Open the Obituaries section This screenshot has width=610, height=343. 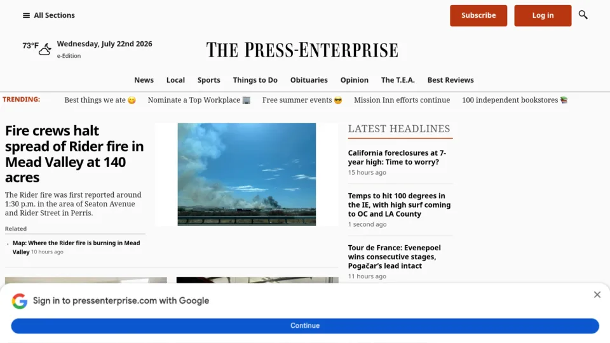tap(309, 80)
